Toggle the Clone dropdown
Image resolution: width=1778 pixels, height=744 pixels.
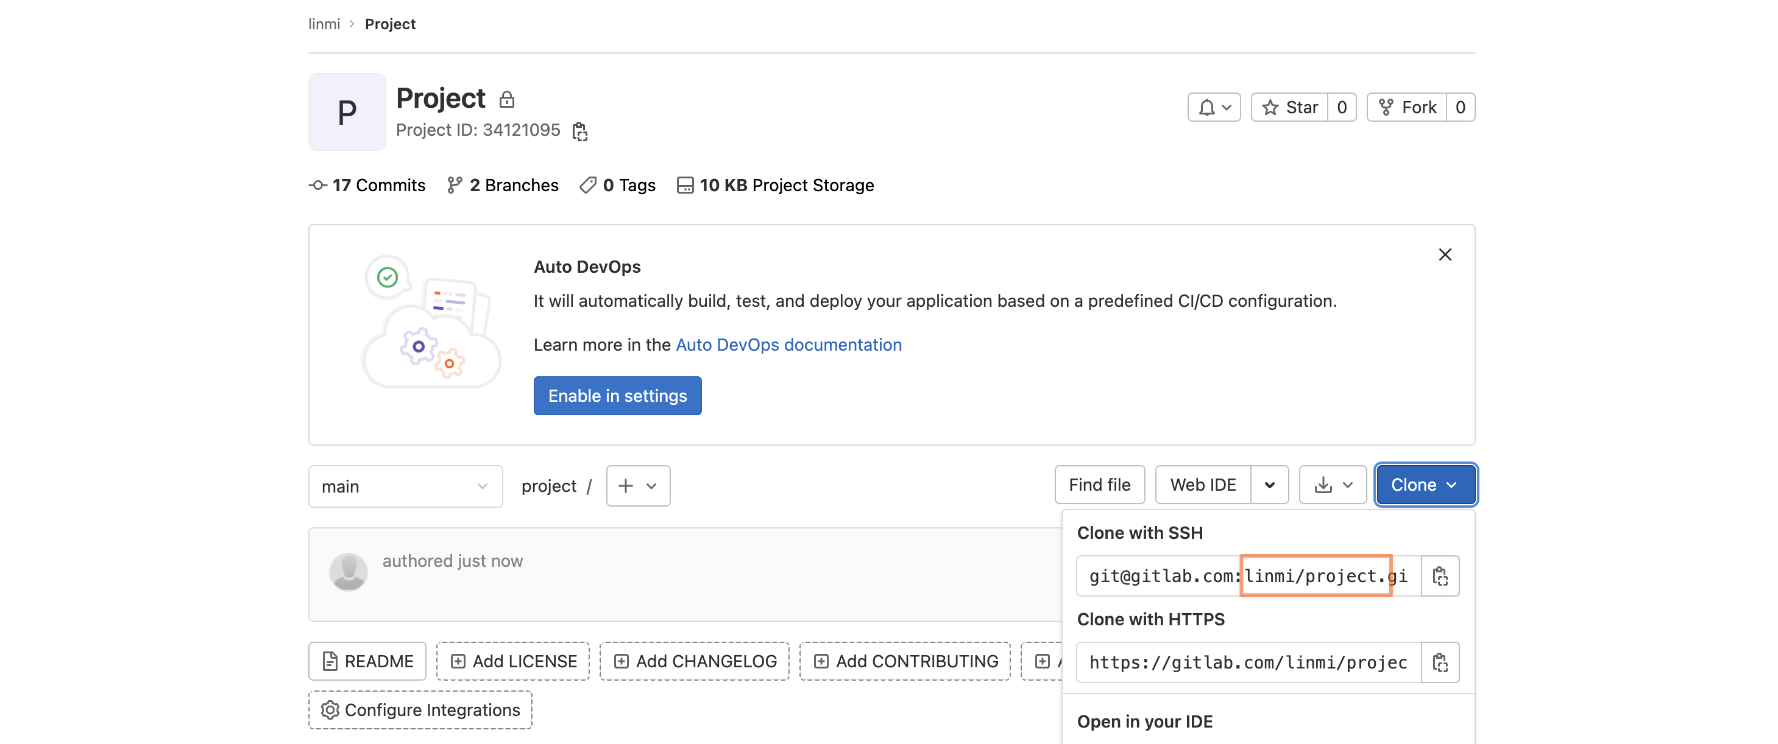[x=1425, y=485]
